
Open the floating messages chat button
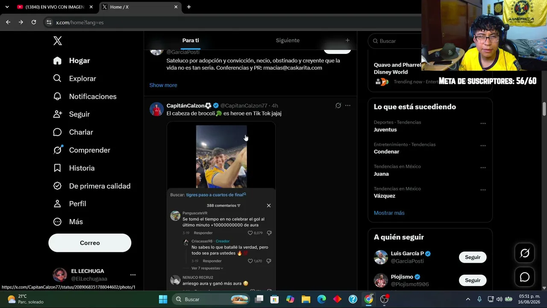(525, 277)
